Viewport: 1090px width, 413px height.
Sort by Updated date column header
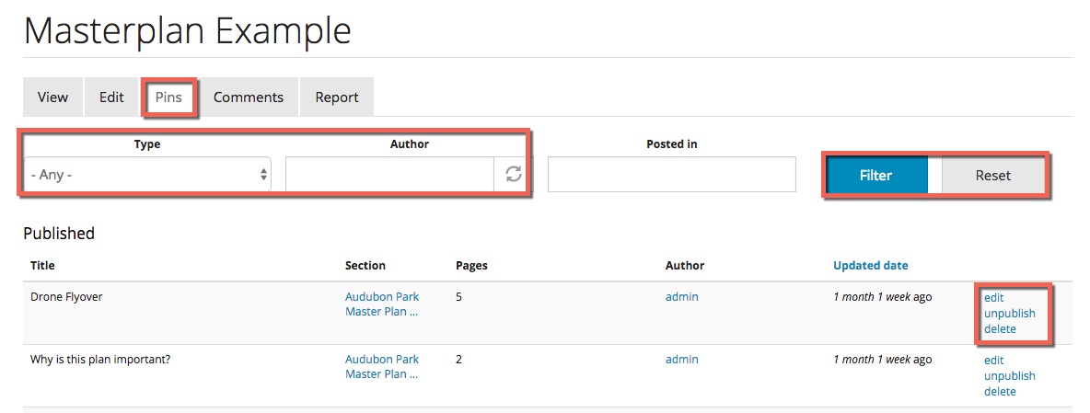(x=870, y=266)
